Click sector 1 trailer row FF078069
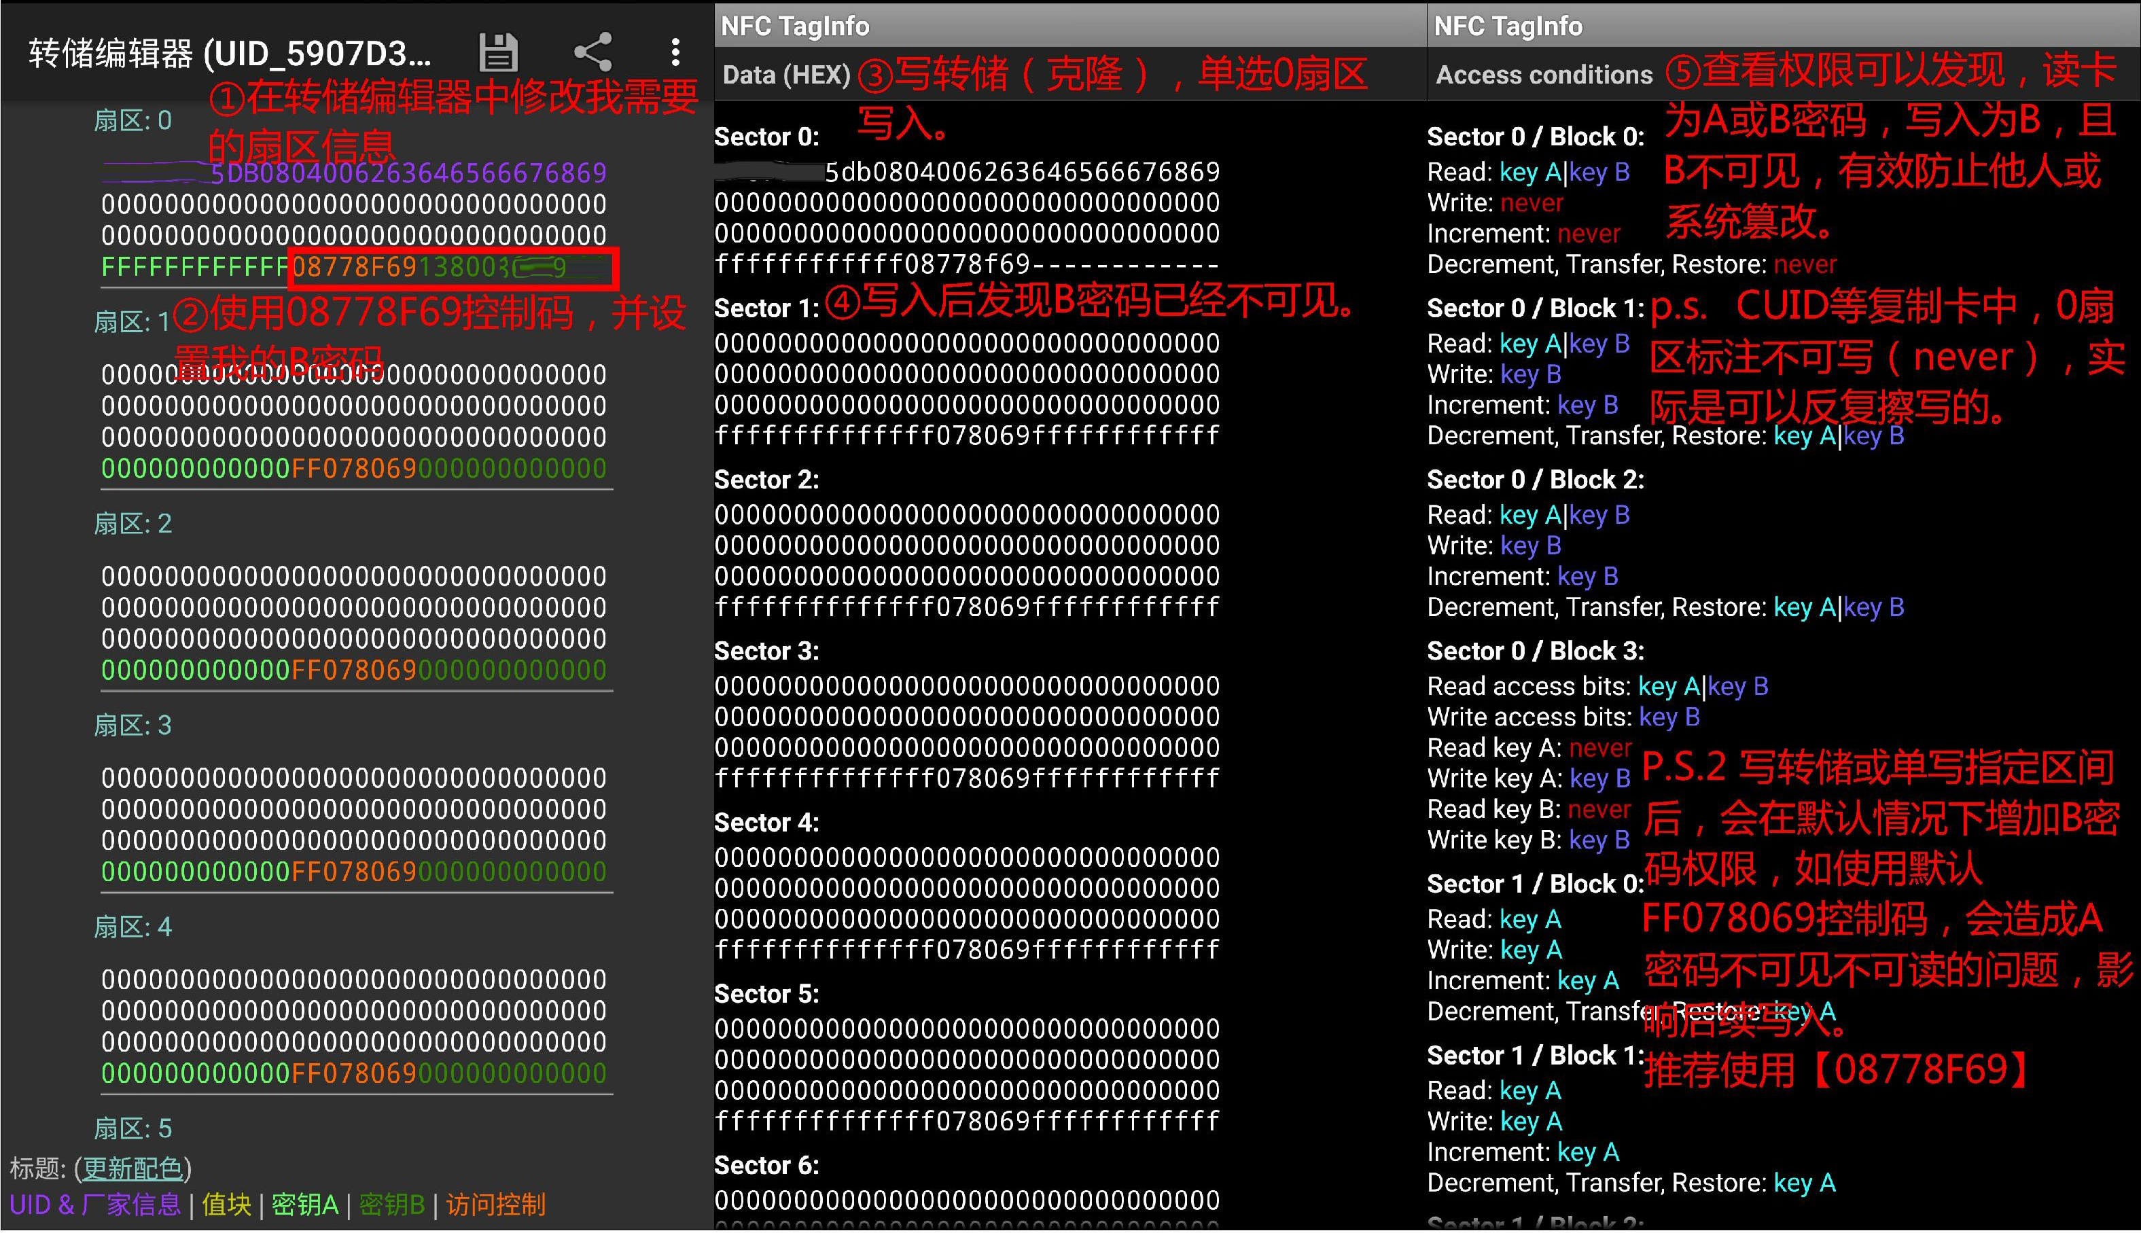2141x1233 pixels. (354, 469)
